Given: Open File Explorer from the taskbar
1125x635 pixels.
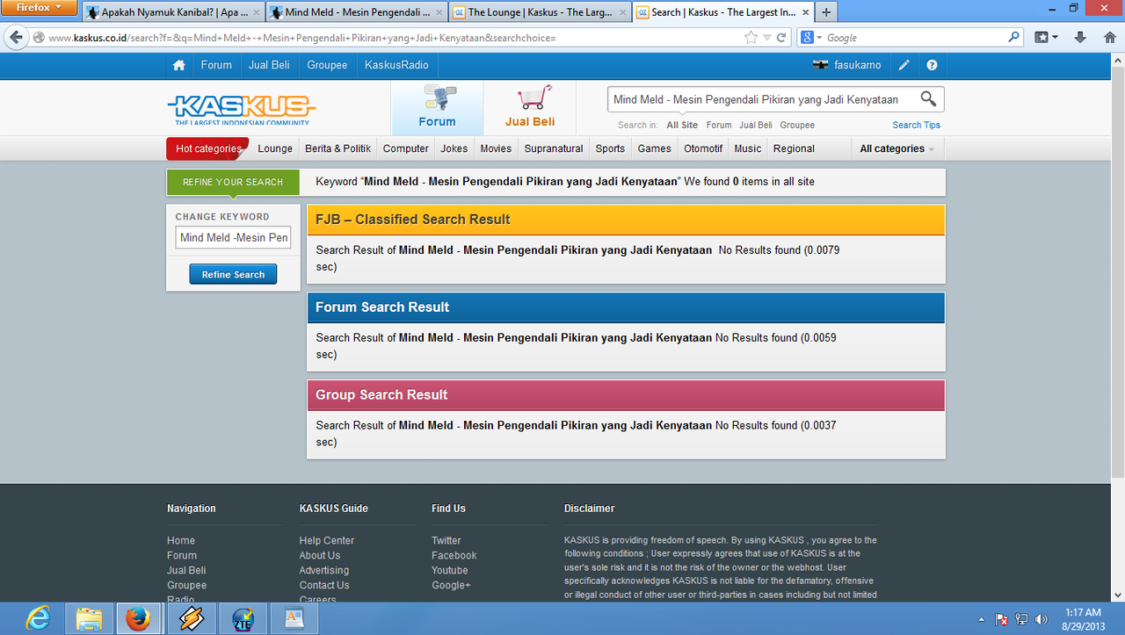Looking at the screenshot, I should point(89,619).
